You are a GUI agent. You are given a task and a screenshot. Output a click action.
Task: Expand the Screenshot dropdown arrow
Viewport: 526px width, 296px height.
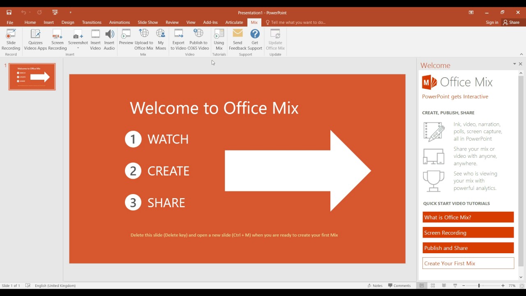(78, 48)
